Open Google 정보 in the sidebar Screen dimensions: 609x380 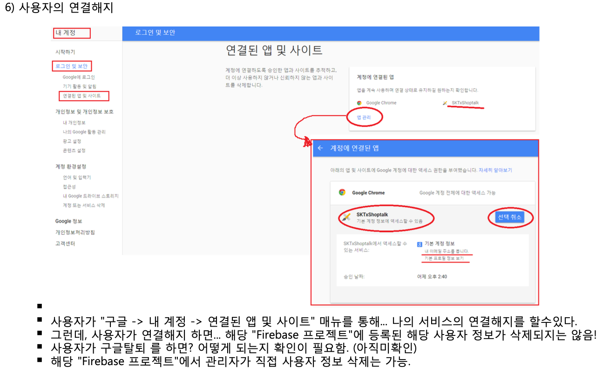click(x=69, y=221)
